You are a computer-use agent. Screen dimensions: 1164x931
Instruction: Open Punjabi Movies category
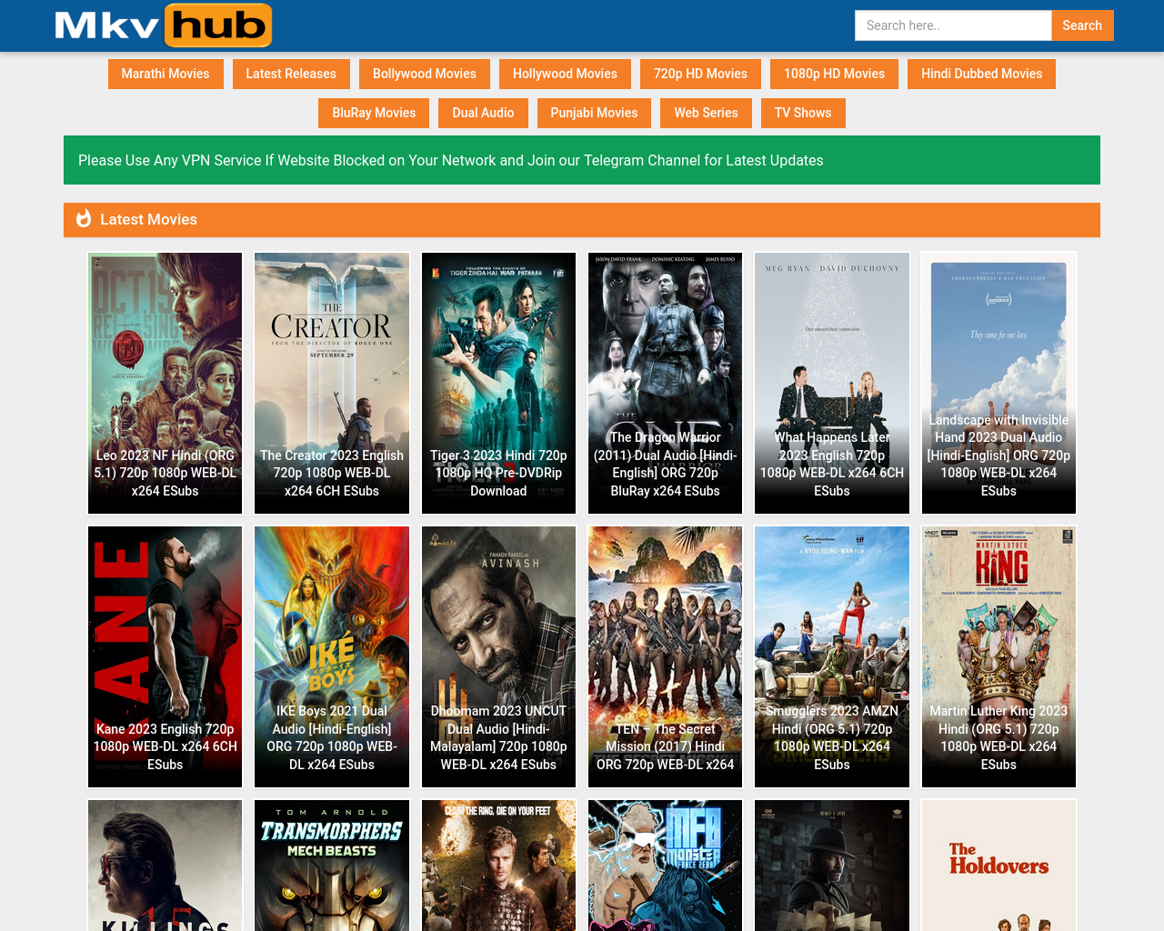coord(594,113)
